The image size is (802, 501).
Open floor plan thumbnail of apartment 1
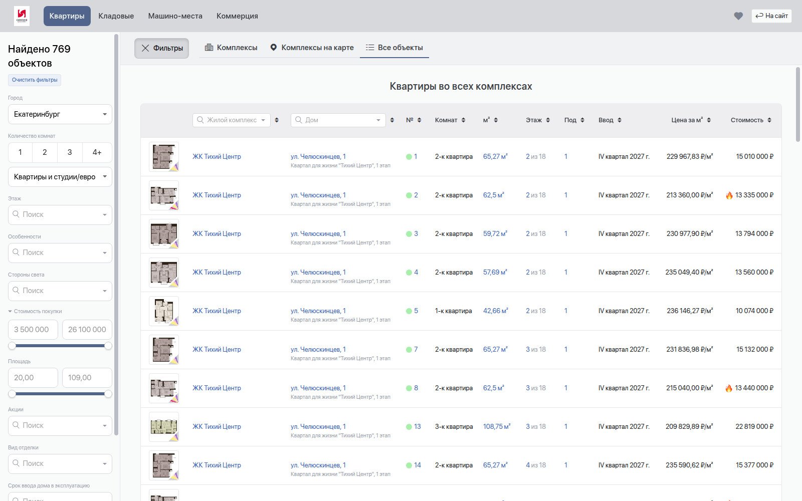click(x=164, y=157)
